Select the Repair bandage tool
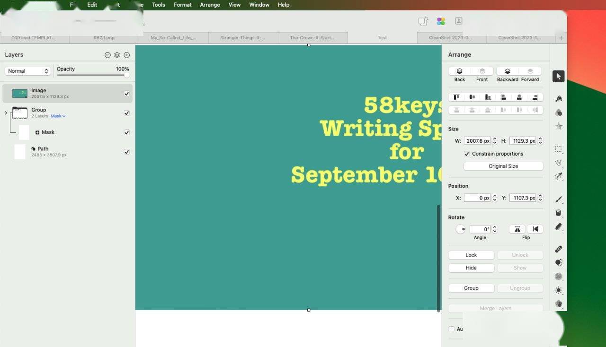 click(559, 249)
